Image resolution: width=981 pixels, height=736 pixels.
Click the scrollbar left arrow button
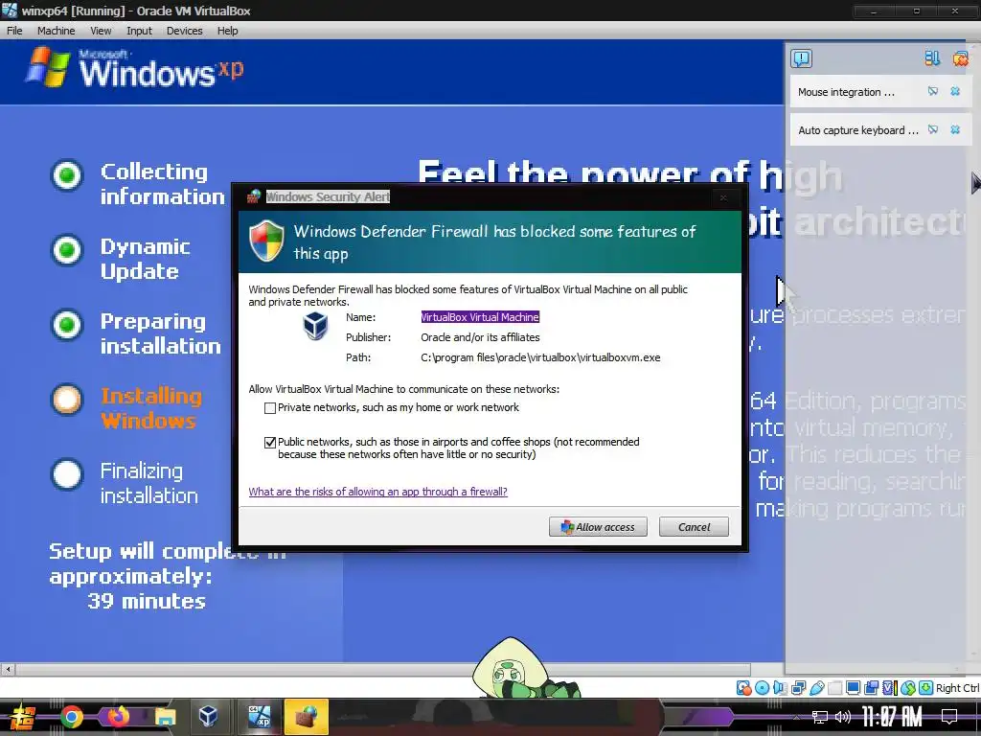pyautogui.click(x=8, y=669)
